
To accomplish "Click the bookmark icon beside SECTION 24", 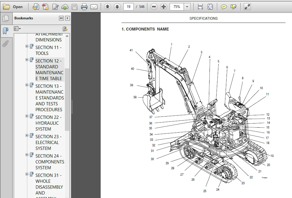I will [32, 155].
